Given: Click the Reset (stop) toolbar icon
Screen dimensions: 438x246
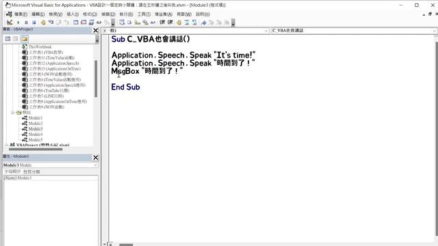Looking at the screenshot, I should 34,23.
